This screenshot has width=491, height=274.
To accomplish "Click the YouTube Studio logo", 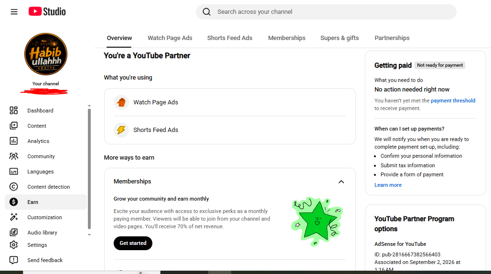I will (x=47, y=11).
